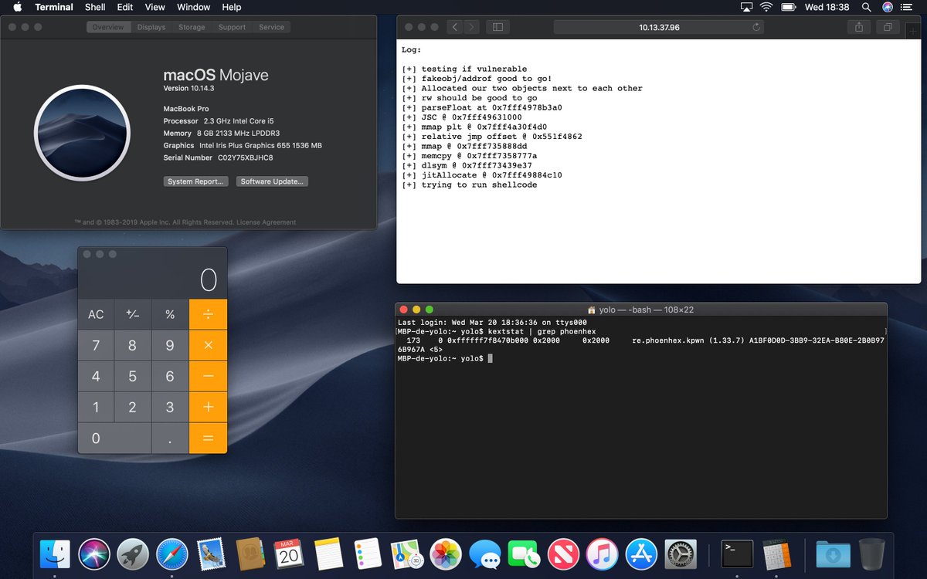This screenshot has height=579, width=927.
Task: Click orange divide key on Calculator
Action: tap(209, 314)
